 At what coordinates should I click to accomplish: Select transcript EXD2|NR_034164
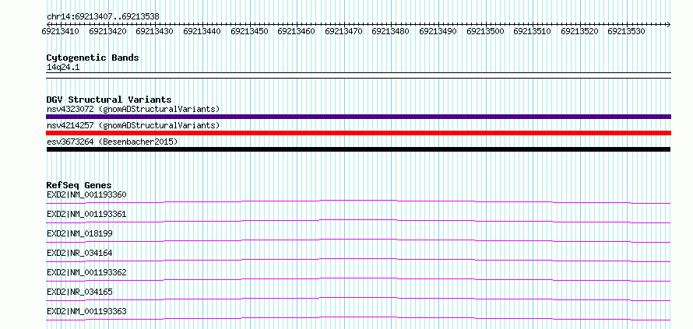click(79, 253)
